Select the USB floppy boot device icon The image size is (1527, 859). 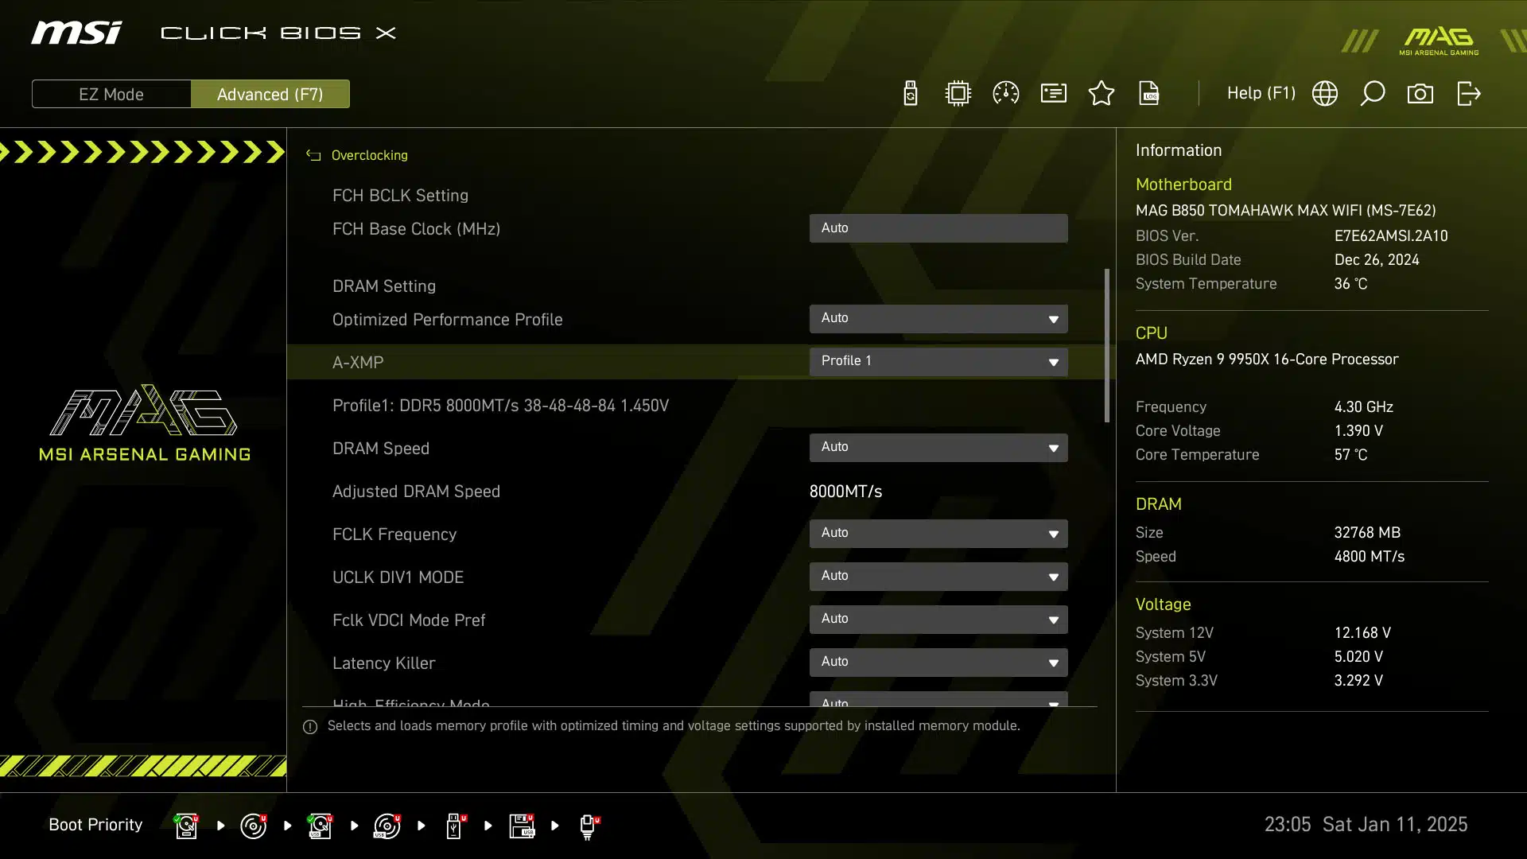522,826
